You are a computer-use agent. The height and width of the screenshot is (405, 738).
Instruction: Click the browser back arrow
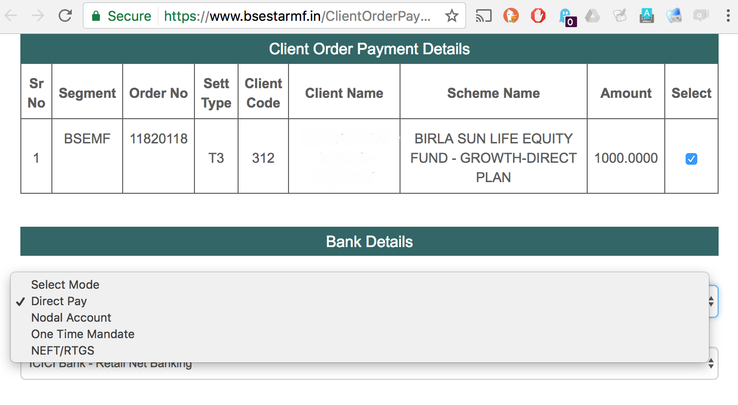(11, 16)
